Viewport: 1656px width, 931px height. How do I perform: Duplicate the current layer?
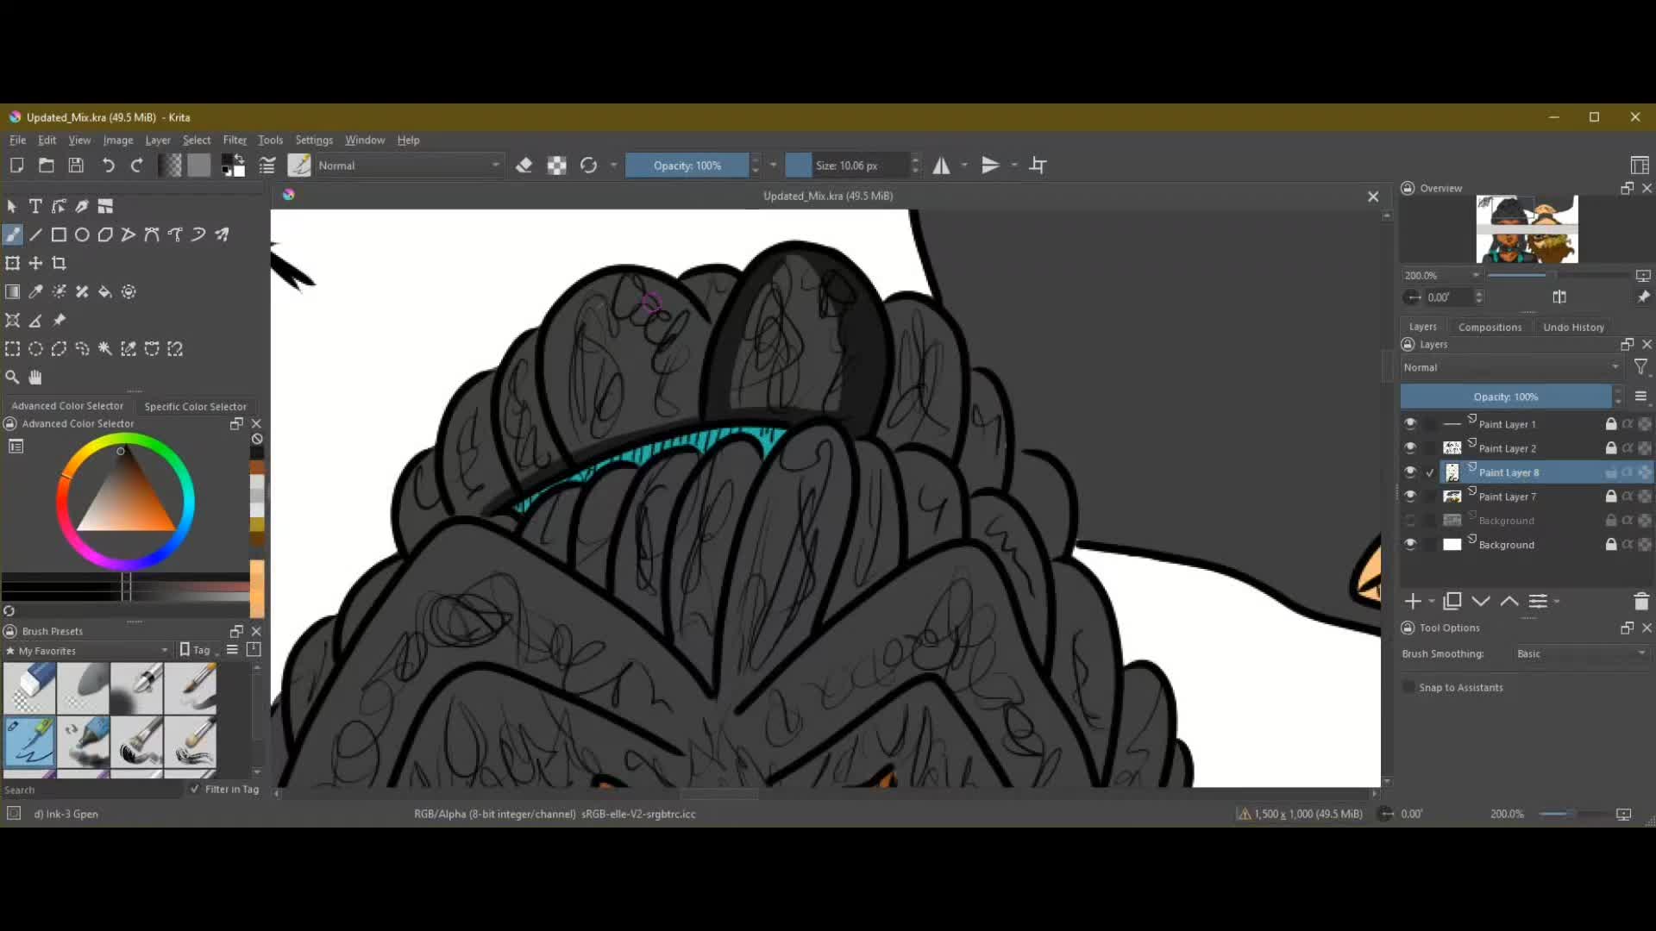click(1452, 602)
